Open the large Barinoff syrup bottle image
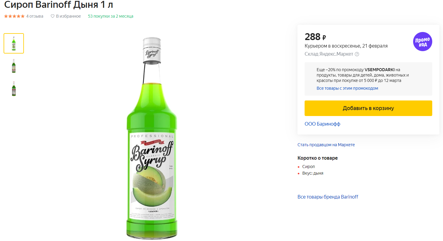The height and width of the screenshot is (241, 443). tap(152, 138)
